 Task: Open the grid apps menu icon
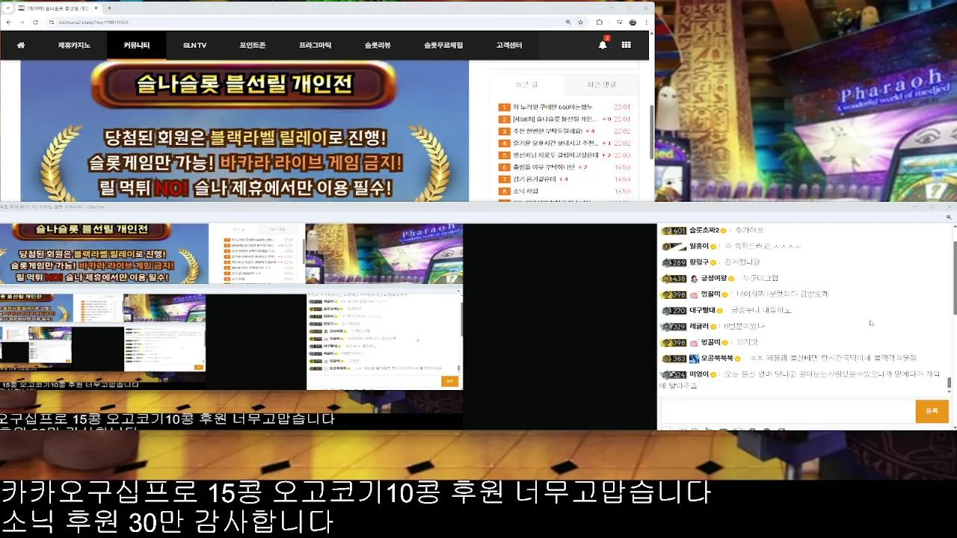coord(626,46)
